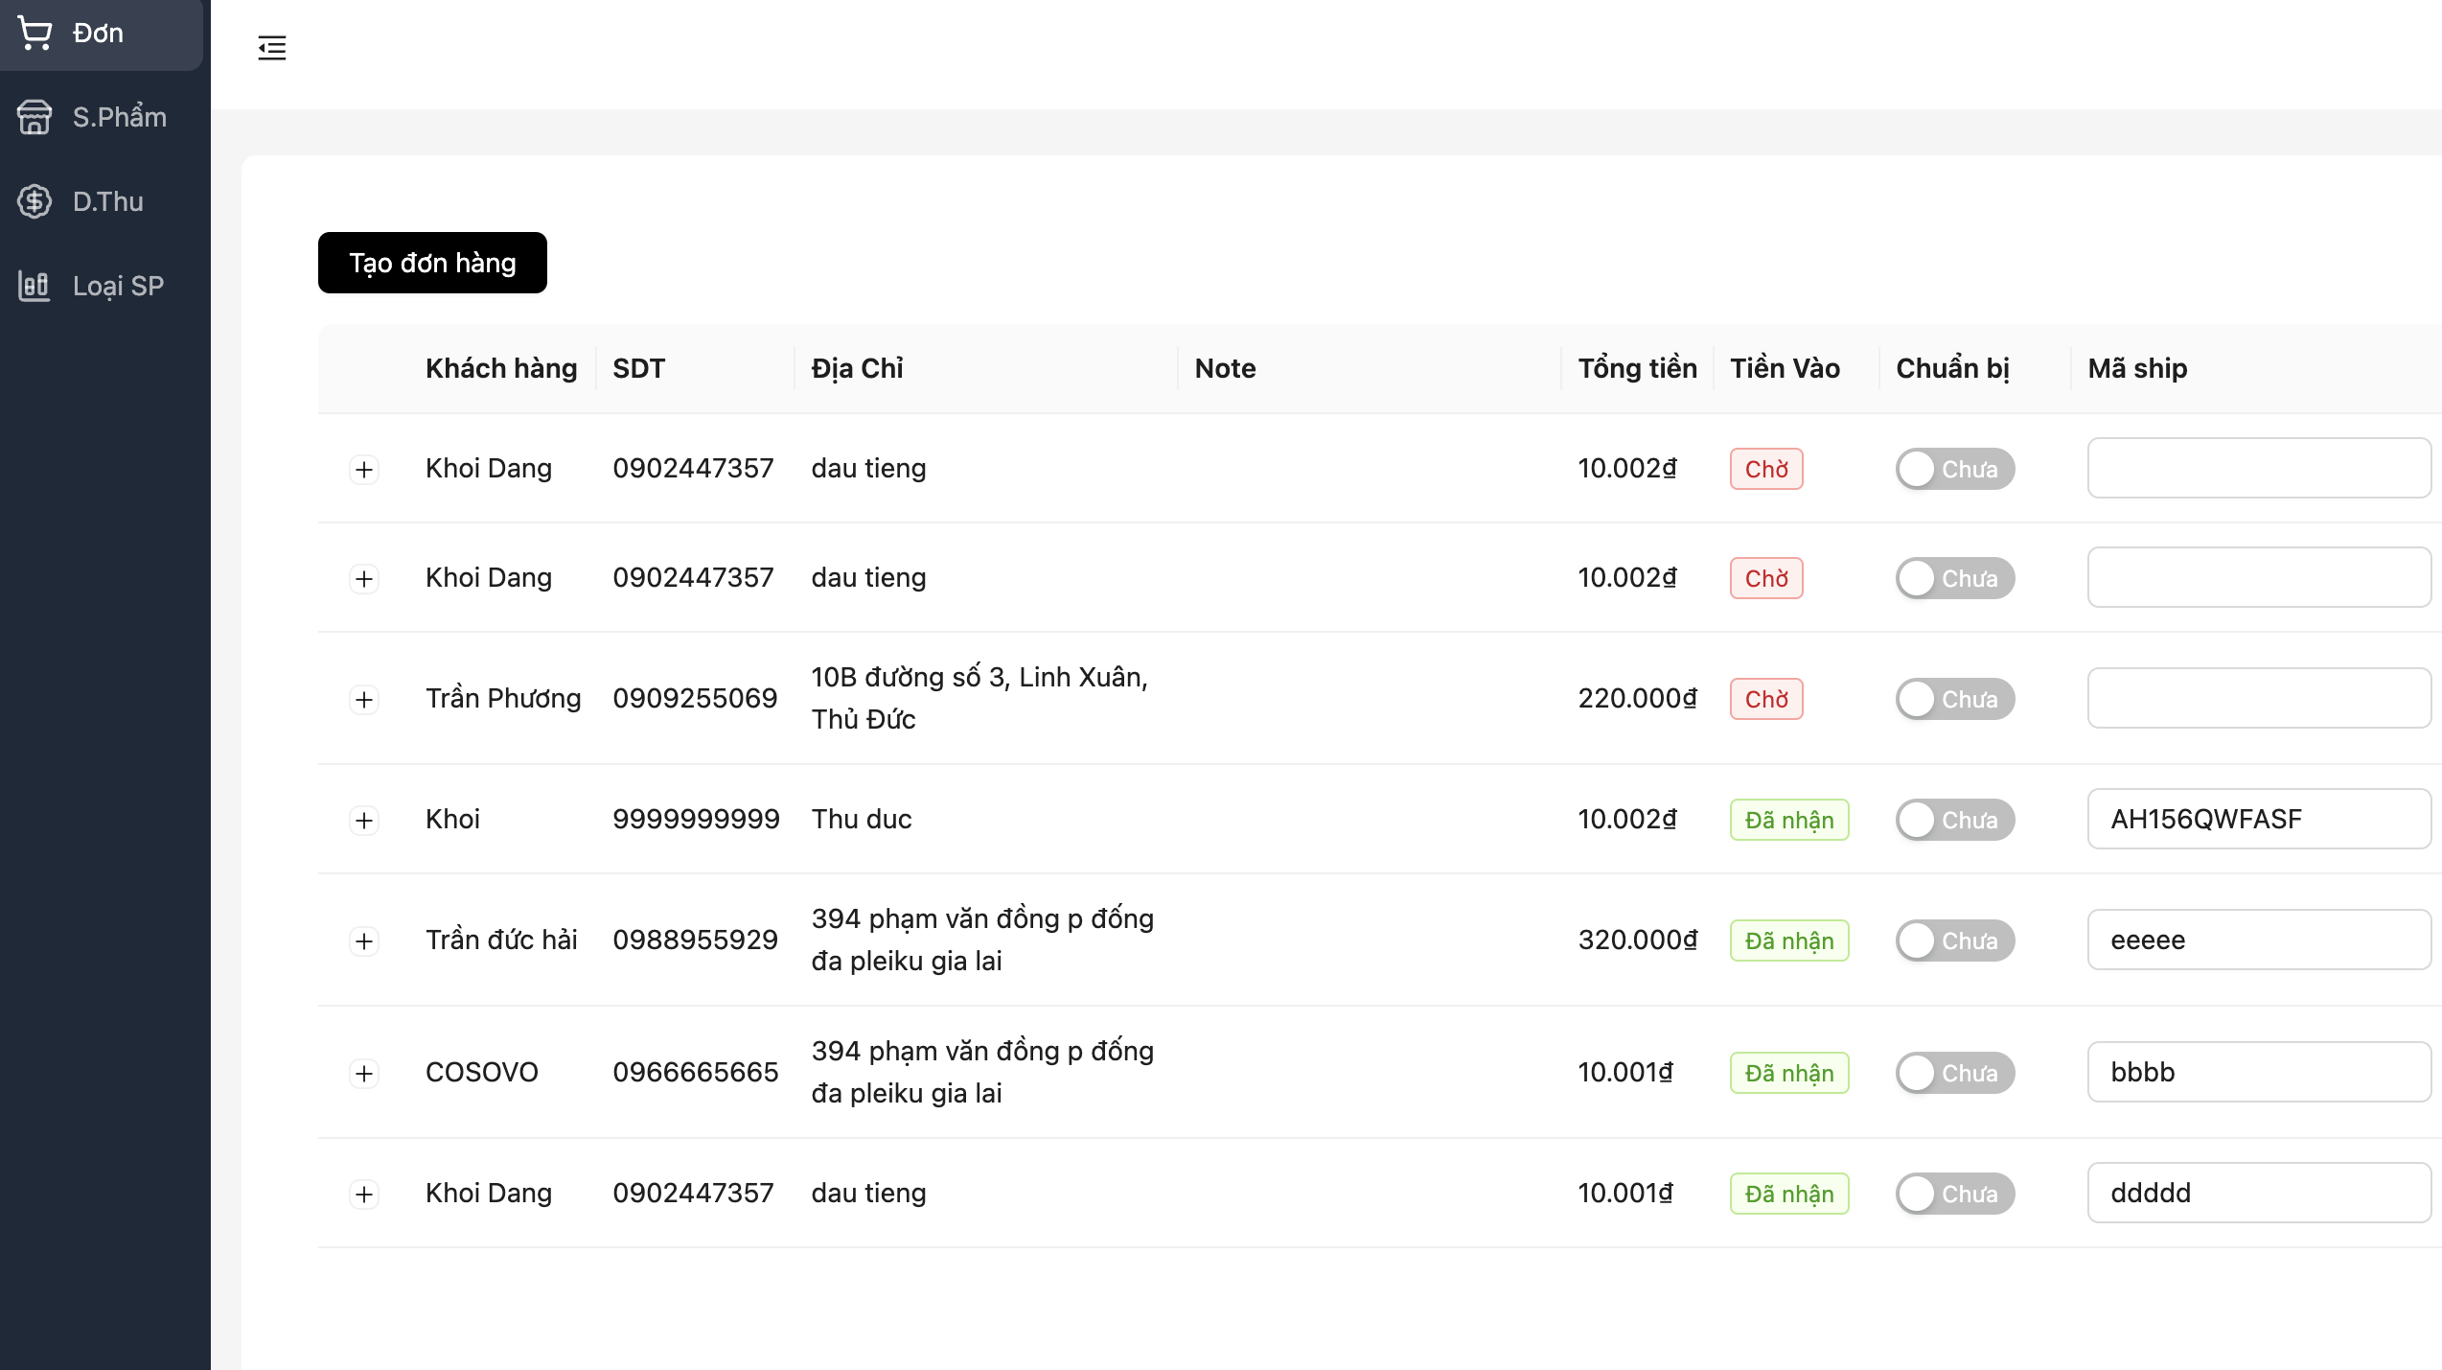This screenshot has width=2442, height=1370.
Task: Expand the first Khoi Dang order row
Action: click(364, 470)
